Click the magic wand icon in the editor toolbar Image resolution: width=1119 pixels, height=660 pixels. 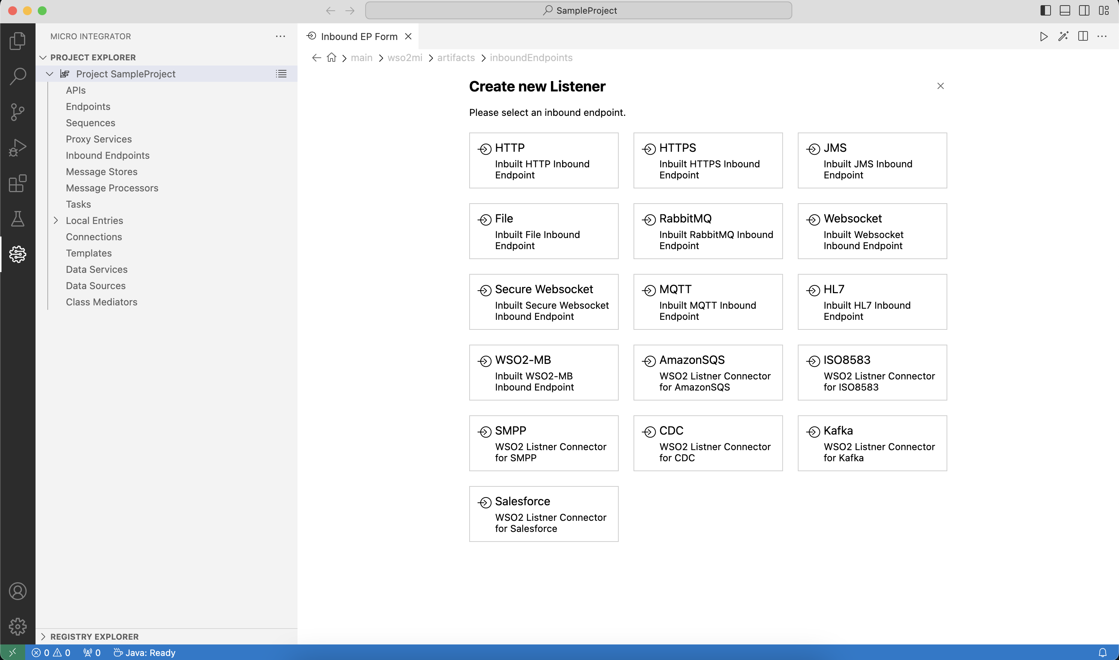1063,37
